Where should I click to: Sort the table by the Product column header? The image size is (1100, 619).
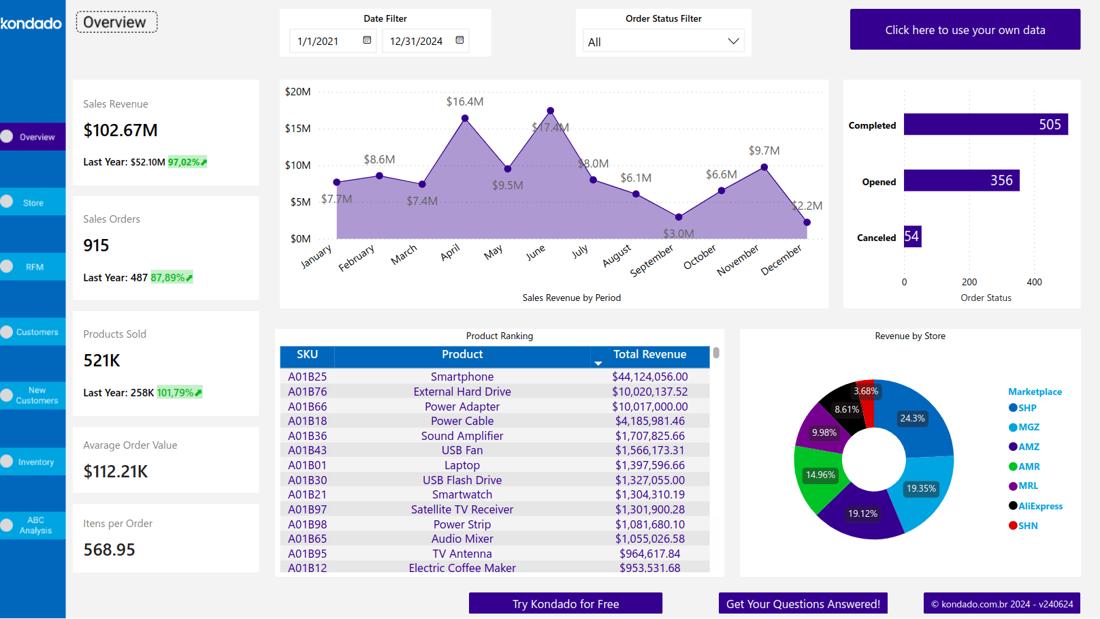pos(462,355)
